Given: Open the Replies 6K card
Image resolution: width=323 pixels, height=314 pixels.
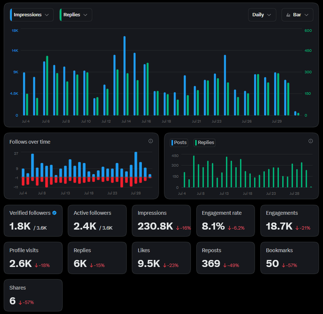Looking at the screenshot, I should coord(97,258).
